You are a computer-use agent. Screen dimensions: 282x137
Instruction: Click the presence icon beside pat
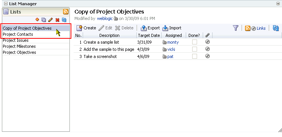click(164, 56)
